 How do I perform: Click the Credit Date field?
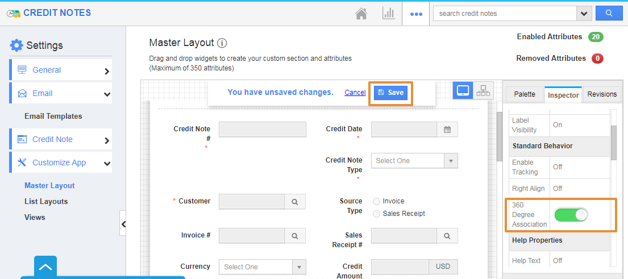tap(404, 130)
